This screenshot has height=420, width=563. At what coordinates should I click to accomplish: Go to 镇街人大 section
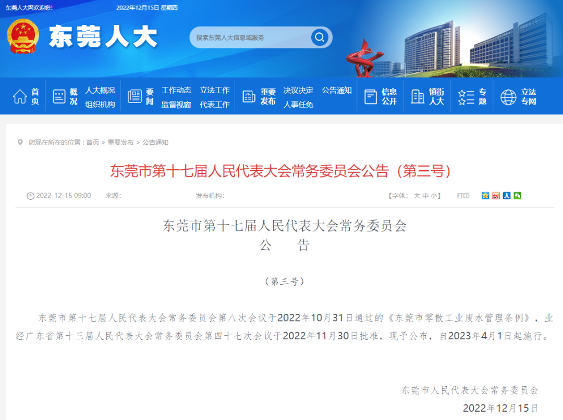point(437,97)
